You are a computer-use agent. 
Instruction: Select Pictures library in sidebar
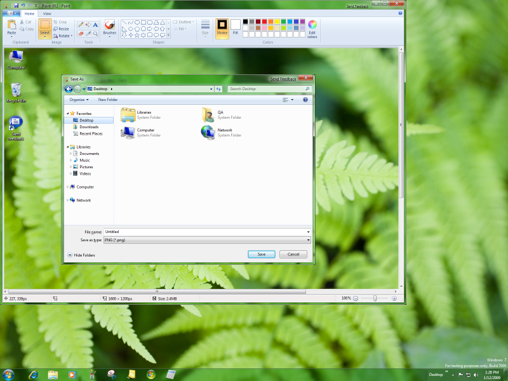83,167
